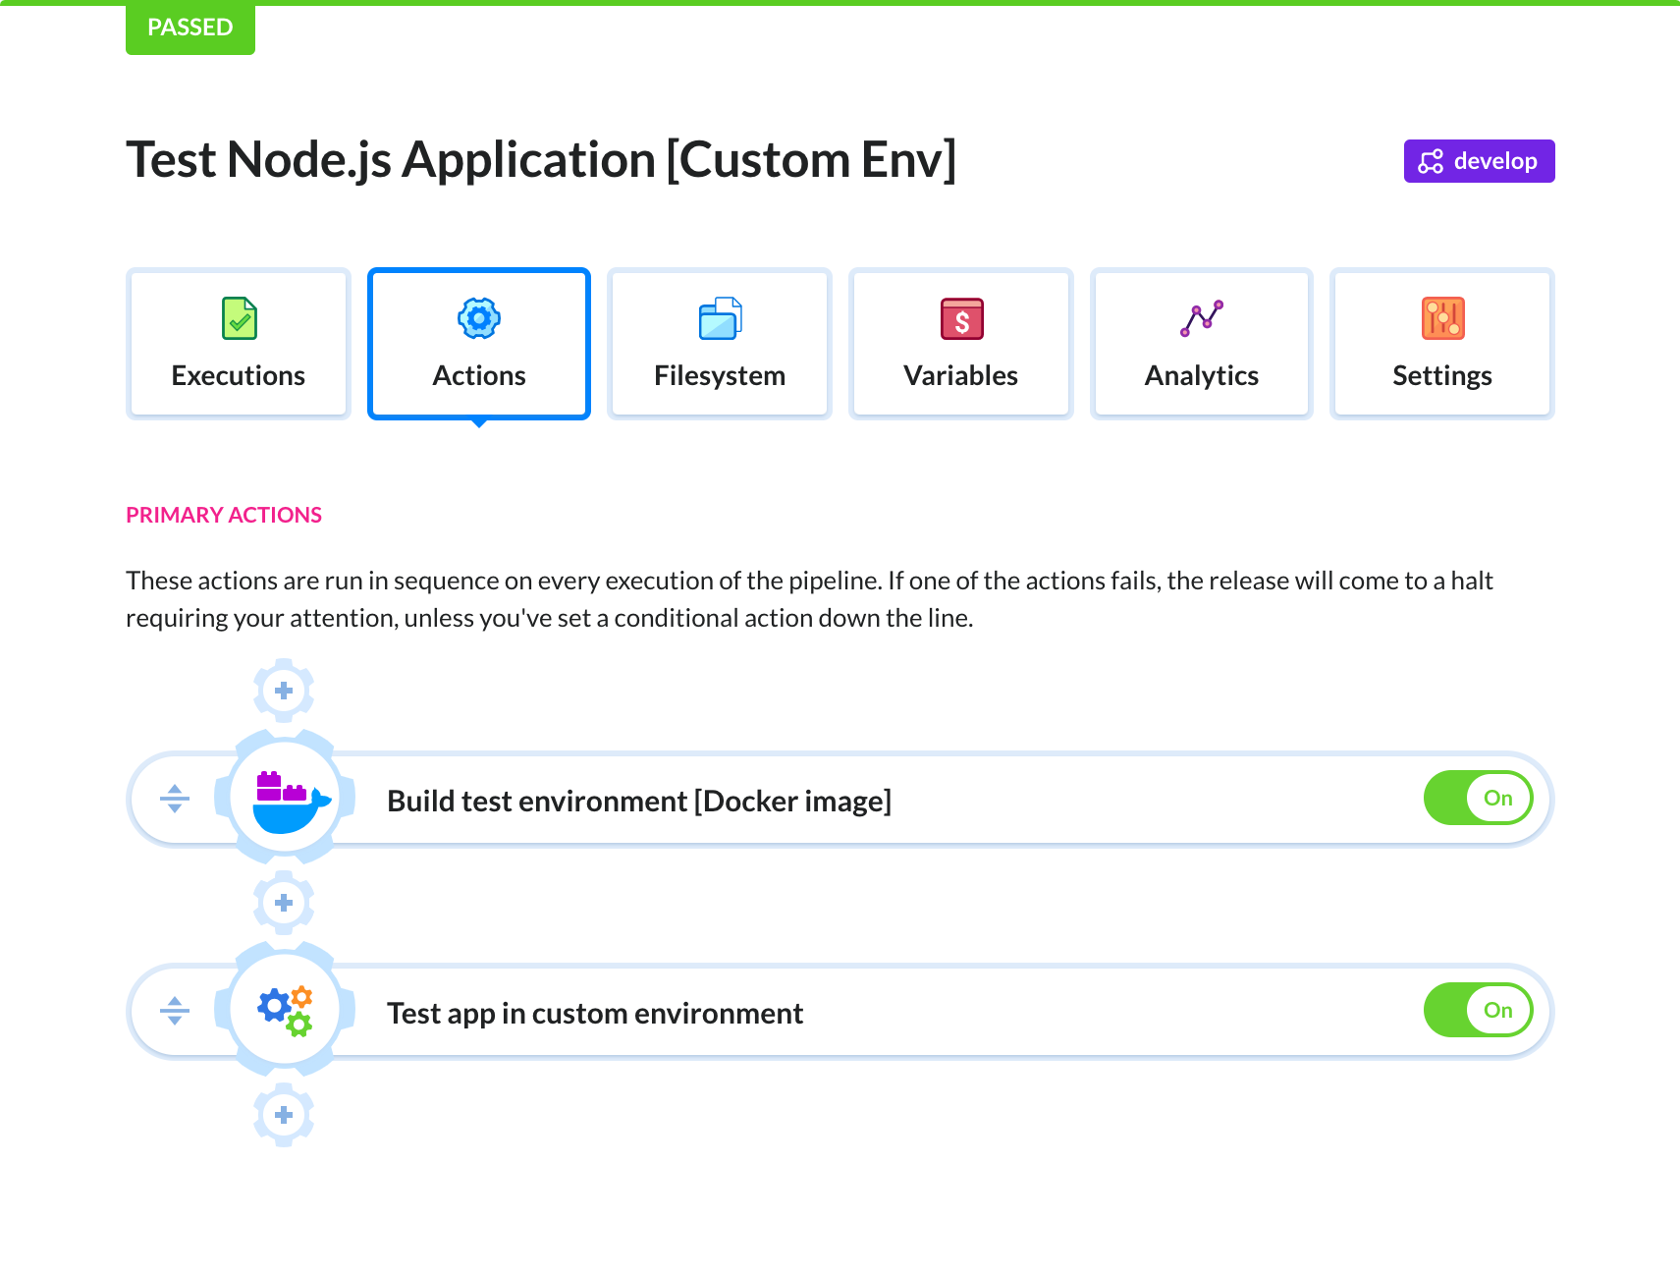Disable the Build test environment action toggle
Image resolution: width=1680 pixels, height=1276 pixels.
[x=1479, y=798]
